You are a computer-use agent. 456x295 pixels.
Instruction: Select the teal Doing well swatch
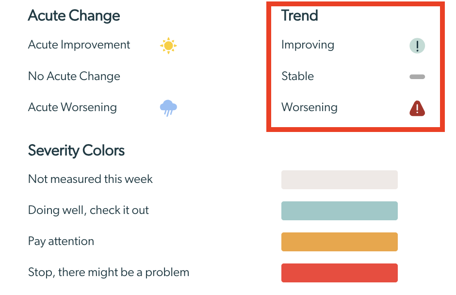340,211
